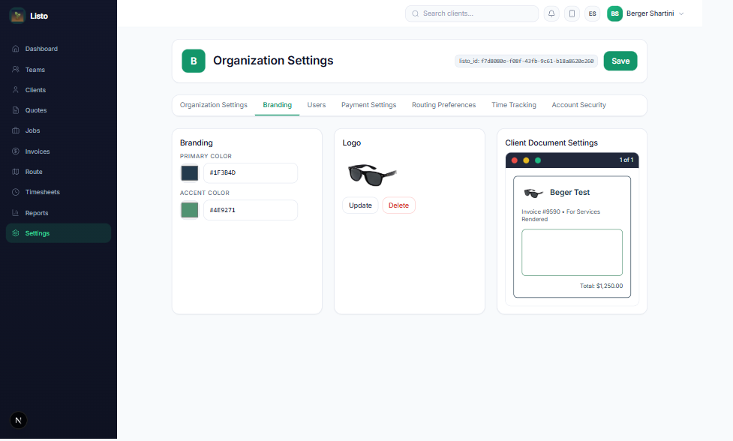Click the Invoice #9590 description text

[561, 215]
